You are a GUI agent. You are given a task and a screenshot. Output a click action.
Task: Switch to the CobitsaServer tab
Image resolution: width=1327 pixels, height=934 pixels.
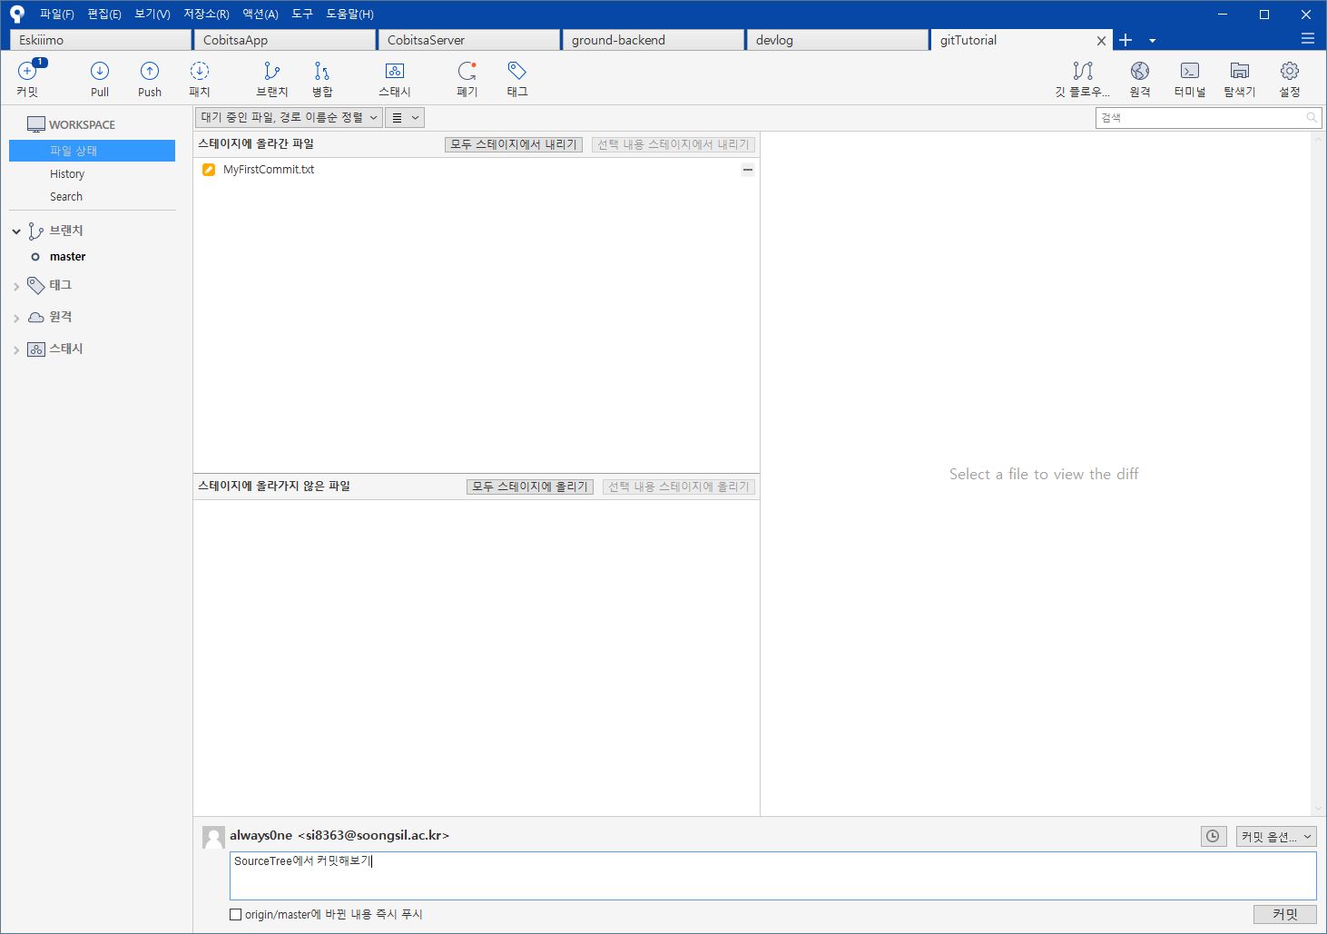[x=469, y=40]
